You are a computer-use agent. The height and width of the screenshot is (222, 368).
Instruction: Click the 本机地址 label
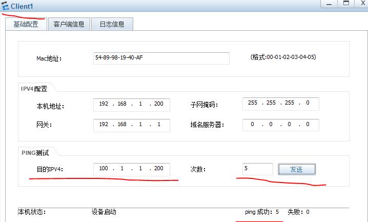pos(50,106)
